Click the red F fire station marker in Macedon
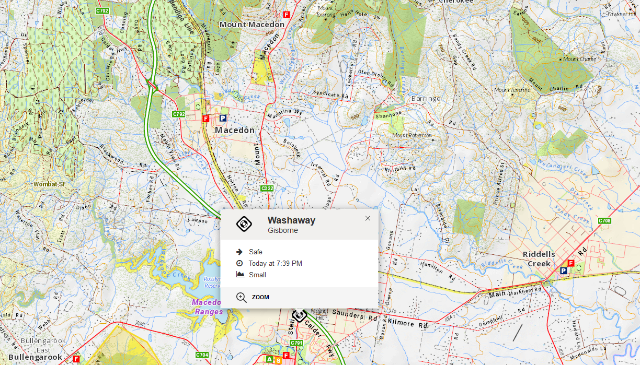This screenshot has height=365, width=640. tap(206, 119)
